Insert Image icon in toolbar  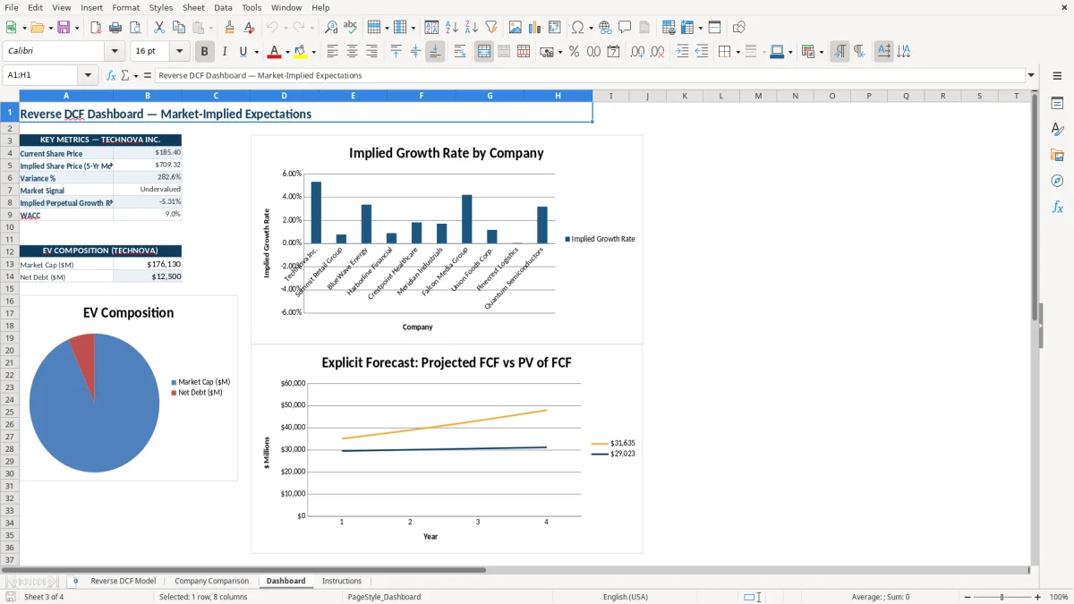tap(516, 28)
